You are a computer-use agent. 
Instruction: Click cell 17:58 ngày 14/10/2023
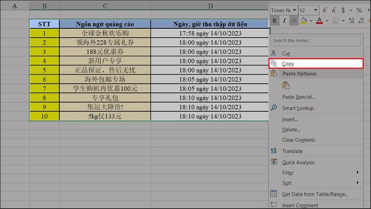210,33
